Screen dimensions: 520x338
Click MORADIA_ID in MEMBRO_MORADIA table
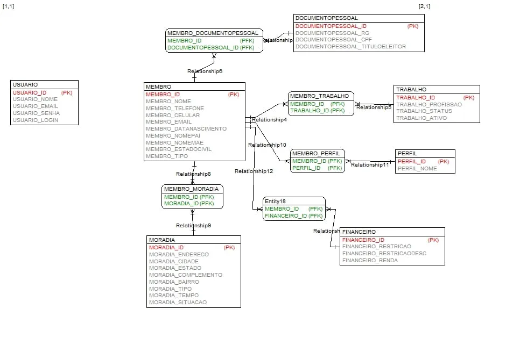[x=181, y=204]
